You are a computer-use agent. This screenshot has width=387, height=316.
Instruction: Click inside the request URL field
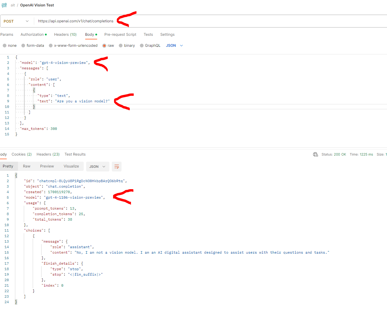coord(76,21)
